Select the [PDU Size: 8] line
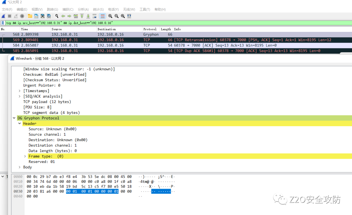352x215 pixels. point(37,107)
